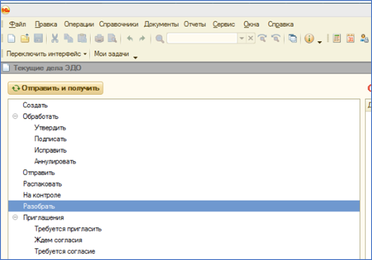This screenshot has height=260, width=372.
Task: Click the Find previous icon
Action: coord(276,38)
